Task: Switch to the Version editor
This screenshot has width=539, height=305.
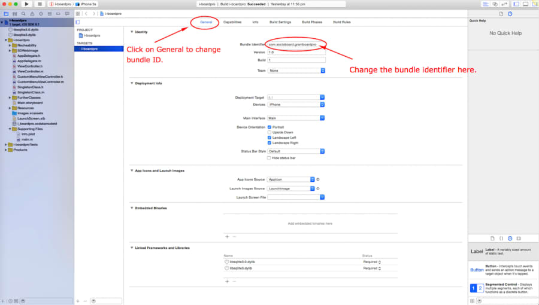Action: 504,4
